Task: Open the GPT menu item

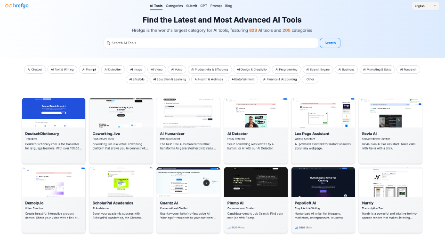Action: [x=204, y=6]
